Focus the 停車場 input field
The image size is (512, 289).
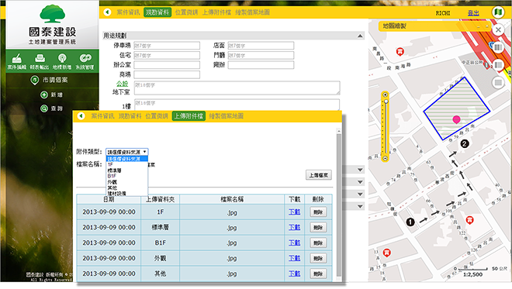pos(167,46)
